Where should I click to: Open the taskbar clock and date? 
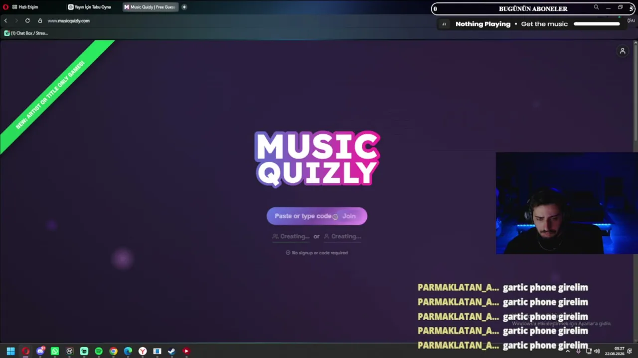coord(615,351)
